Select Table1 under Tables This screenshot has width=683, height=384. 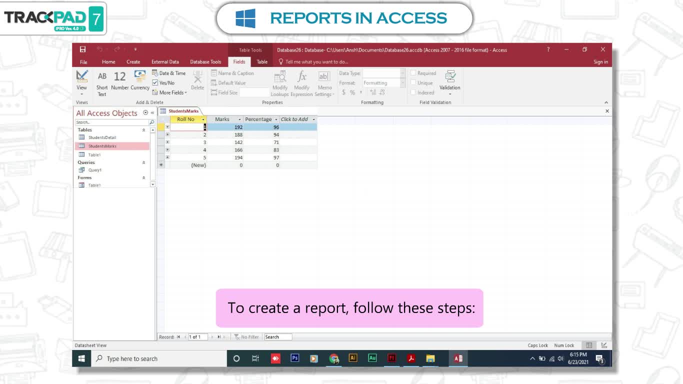pos(94,155)
